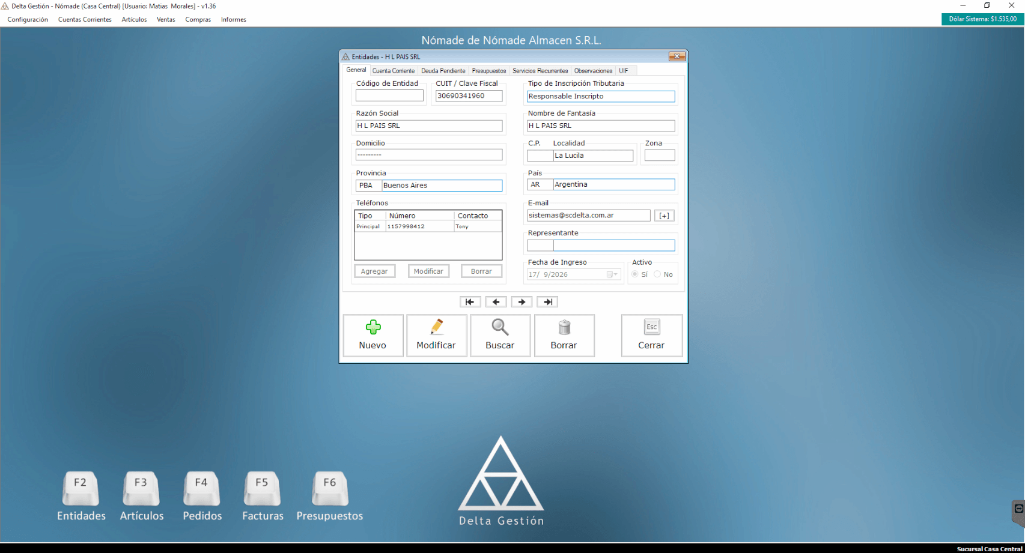This screenshot has width=1025, height=553.
Task: Open the Compras menu
Action: 198,19
